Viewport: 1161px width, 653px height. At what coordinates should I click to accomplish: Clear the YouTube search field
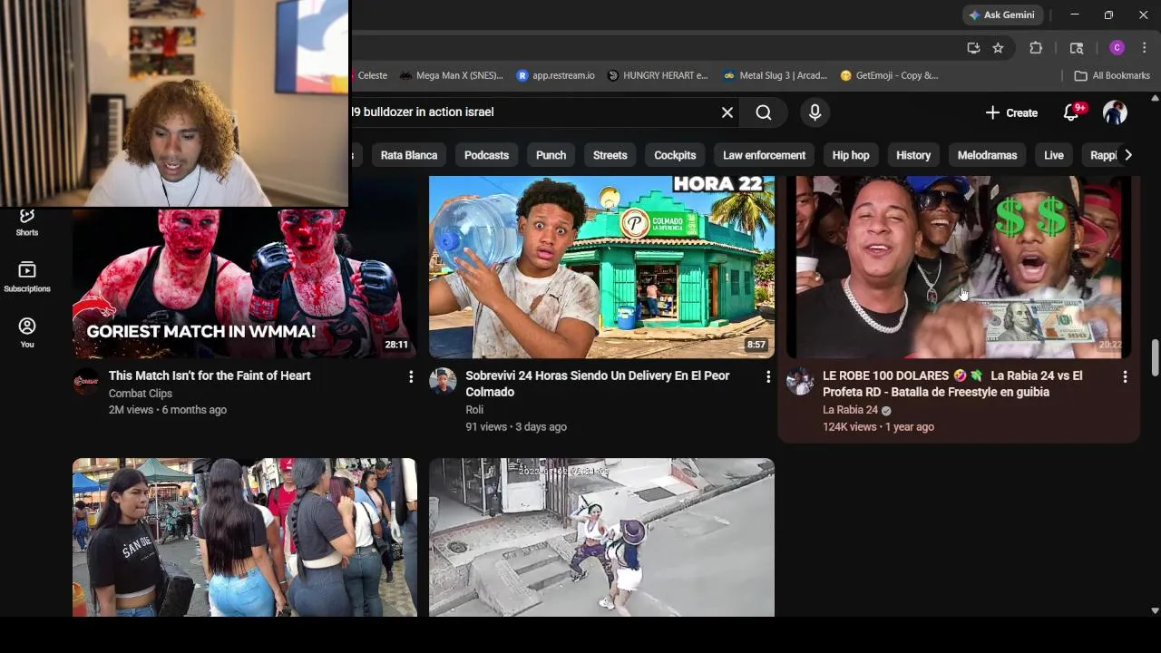point(727,112)
